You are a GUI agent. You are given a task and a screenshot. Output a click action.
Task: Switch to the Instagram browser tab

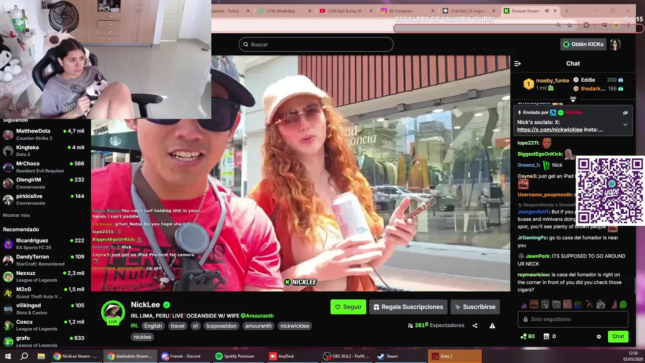tap(407, 11)
